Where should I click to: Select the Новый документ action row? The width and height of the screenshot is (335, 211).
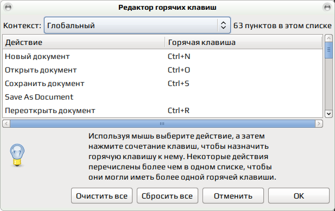coord(162,56)
